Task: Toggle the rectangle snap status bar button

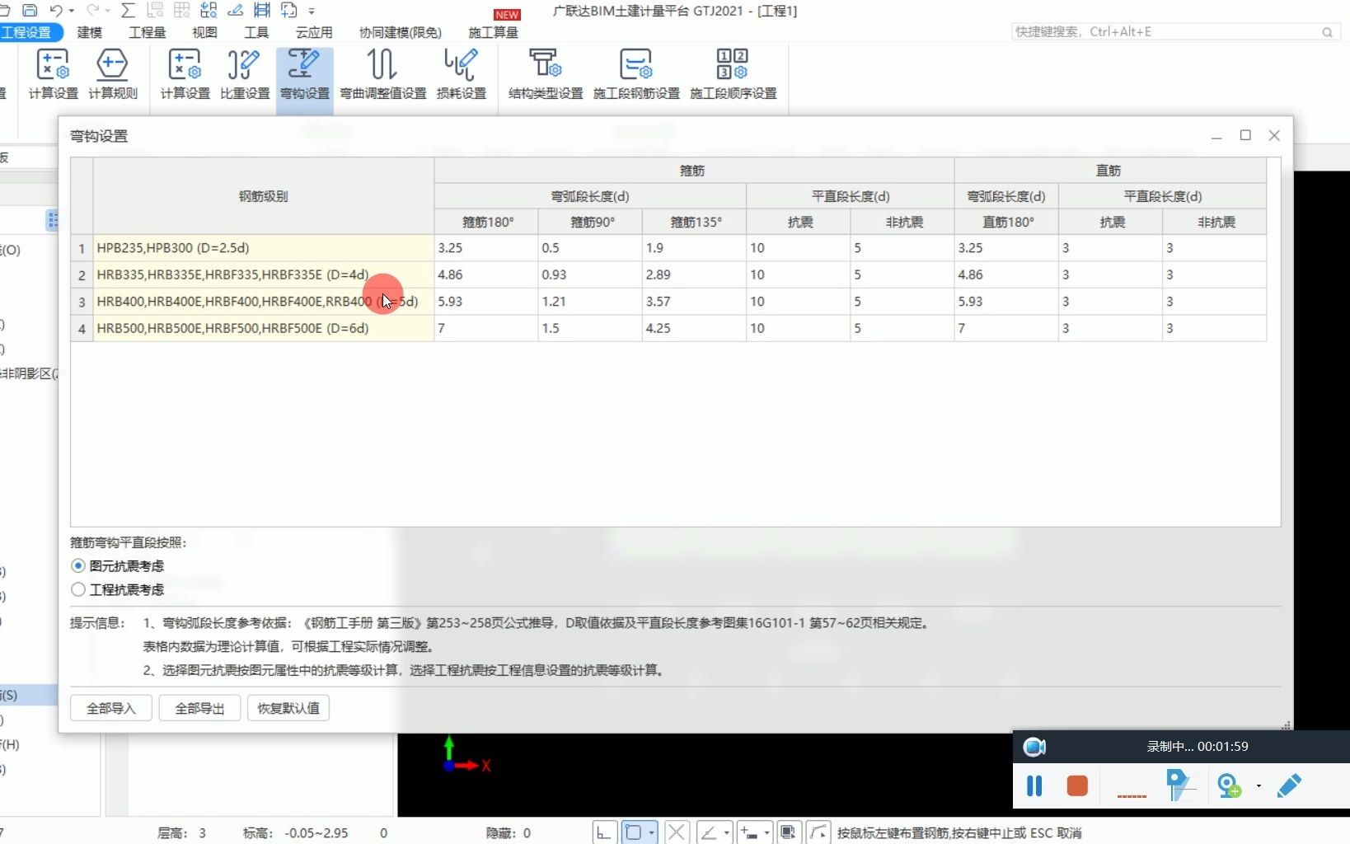Action: [634, 832]
